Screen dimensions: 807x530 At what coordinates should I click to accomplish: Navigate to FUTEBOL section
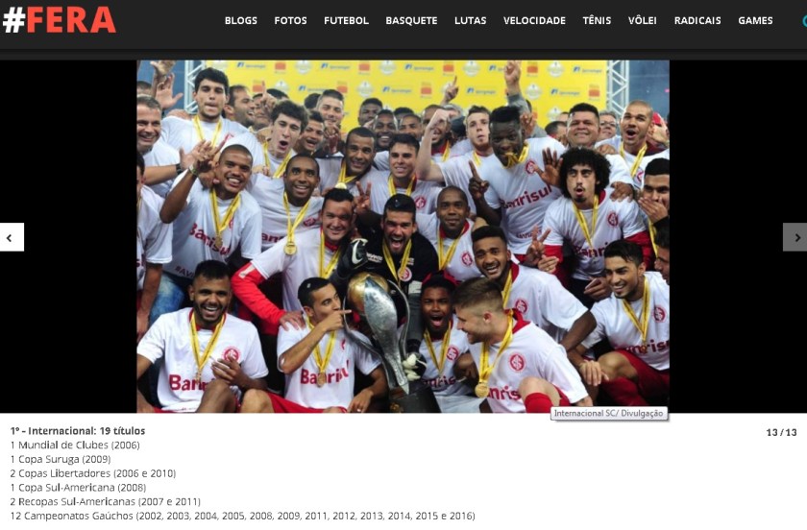click(346, 20)
